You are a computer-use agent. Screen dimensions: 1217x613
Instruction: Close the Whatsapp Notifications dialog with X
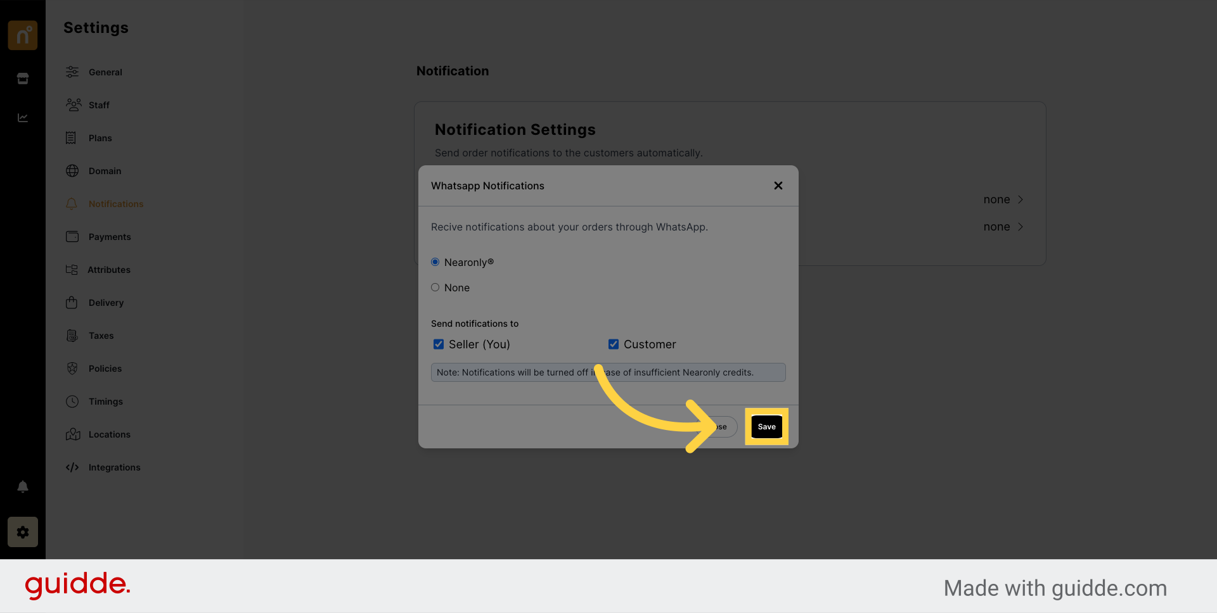pyautogui.click(x=778, y=186)
